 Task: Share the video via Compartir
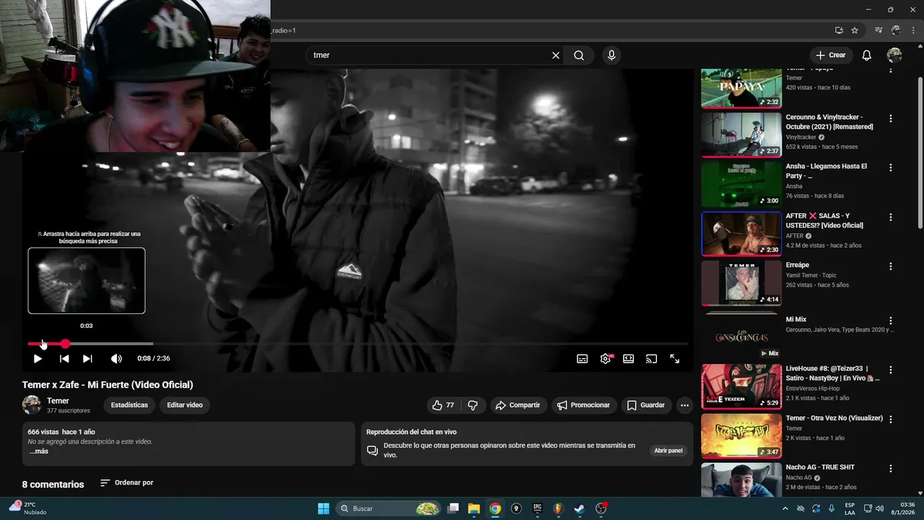pyautogui.click(x=518, y=405)
